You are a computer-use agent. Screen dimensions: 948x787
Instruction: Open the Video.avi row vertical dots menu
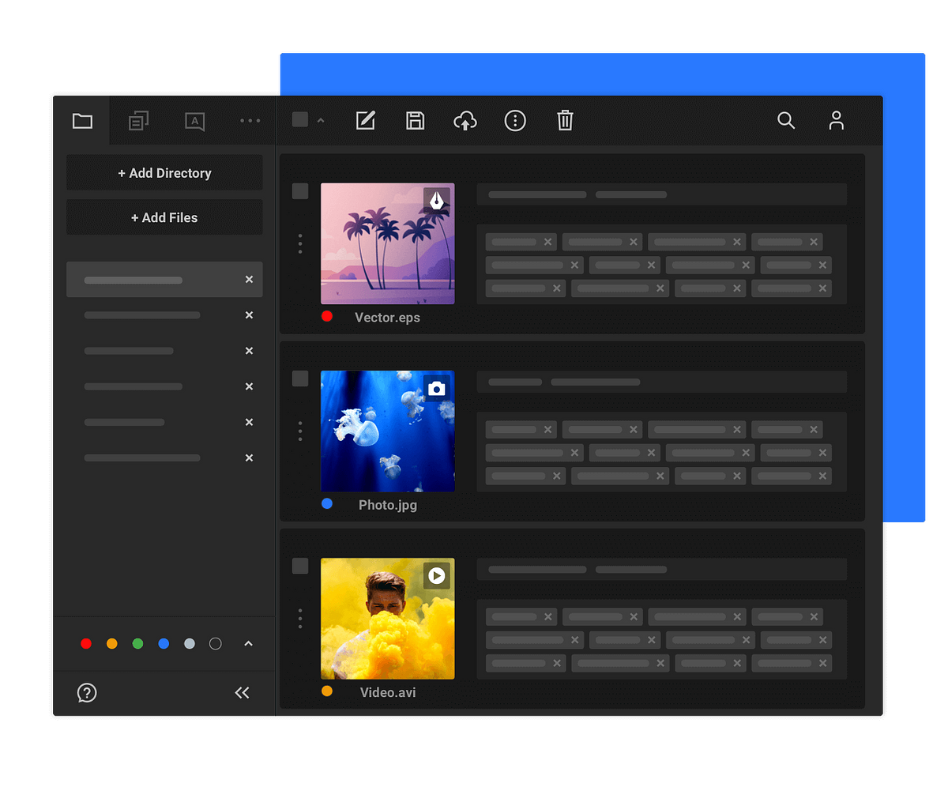[x=300, y=618]
